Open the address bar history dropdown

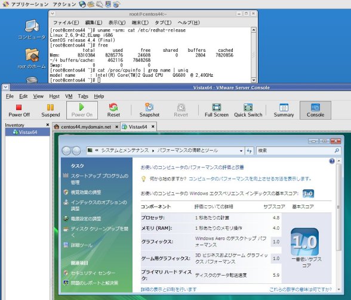point(241,151)
